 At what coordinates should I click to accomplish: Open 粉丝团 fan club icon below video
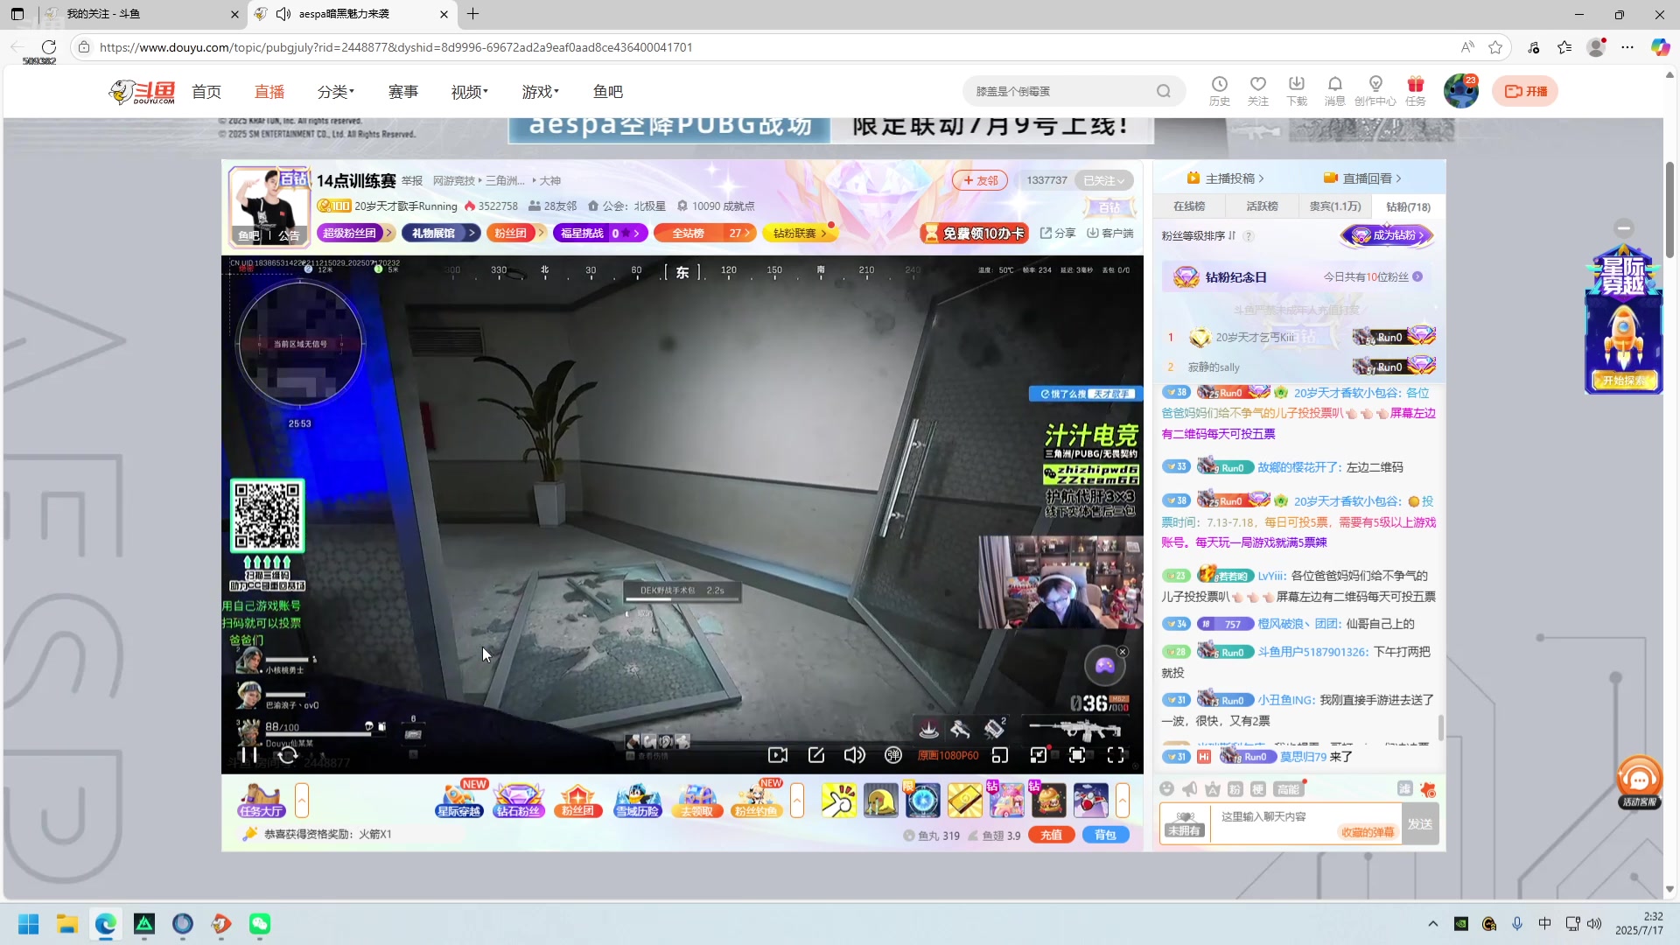(577, 800)
